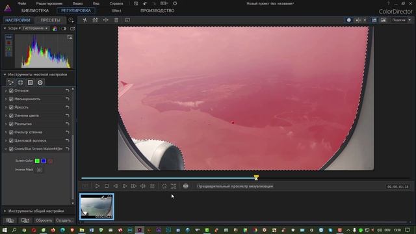Screen dimensions: 416x234
Task: Collapse Инструменты местной настройки panel
Action: click(5, 75)
